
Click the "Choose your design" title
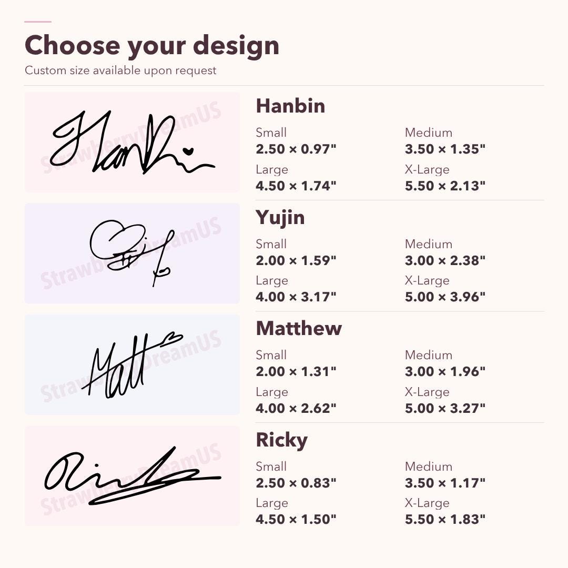(x=152, y=46)
